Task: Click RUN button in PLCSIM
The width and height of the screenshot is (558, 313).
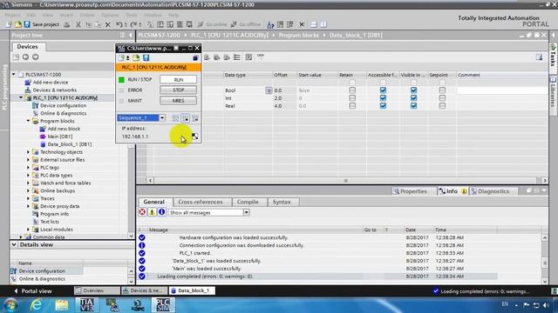Action: click(x=178, y=79)
